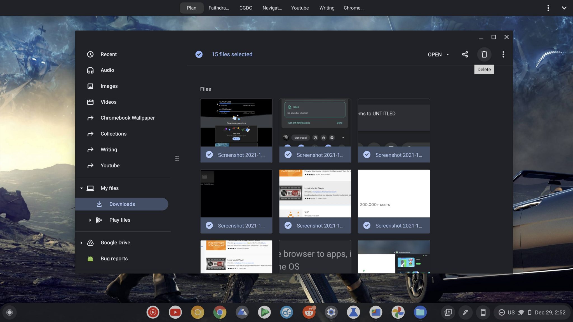The image size is (573, 322).
Task: Deselect all files via the blue checkmark circle
Action: pos(199,54)
